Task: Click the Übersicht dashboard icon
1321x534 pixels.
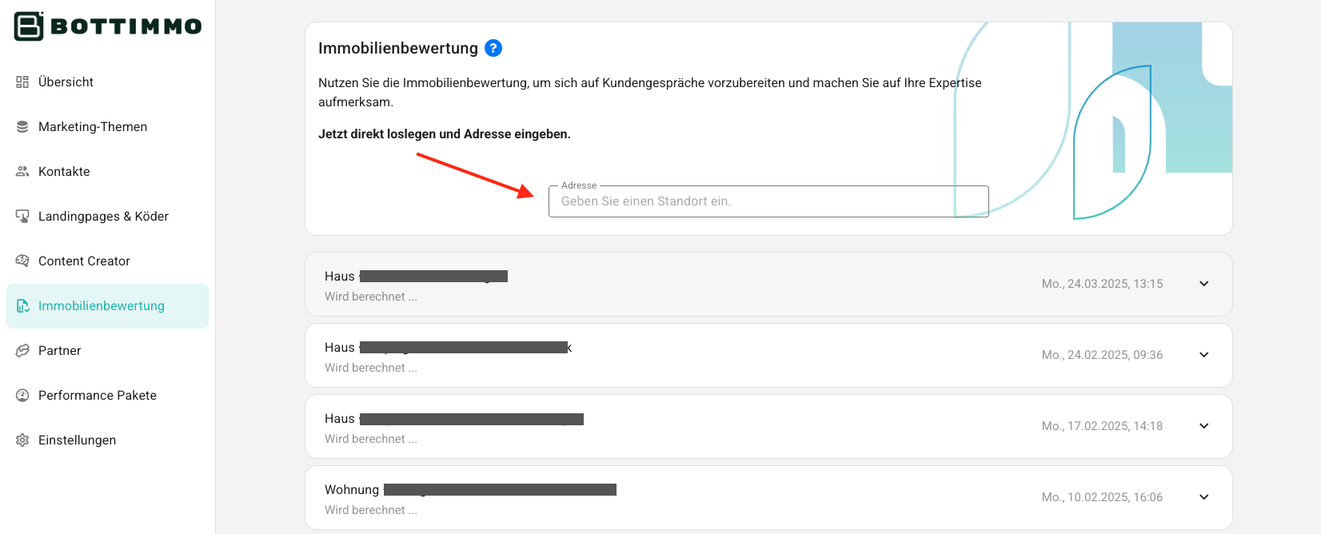Action: click(x=22, y=82)
